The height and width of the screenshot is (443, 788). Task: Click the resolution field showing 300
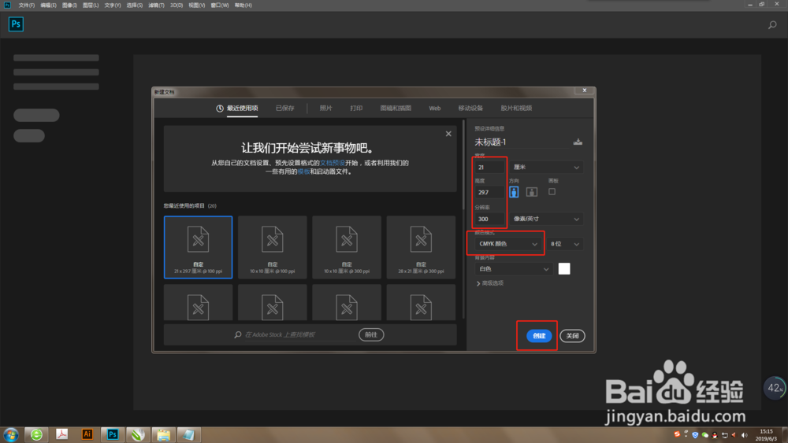pyautogui.click(x=489, y=219)
